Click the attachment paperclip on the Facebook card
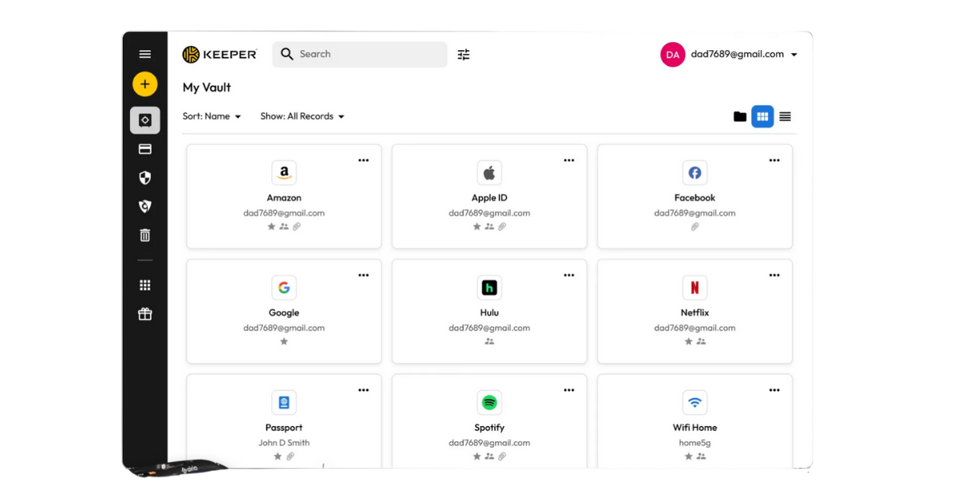The width and height of the screenshot is (957, 500). pos(695,227)
